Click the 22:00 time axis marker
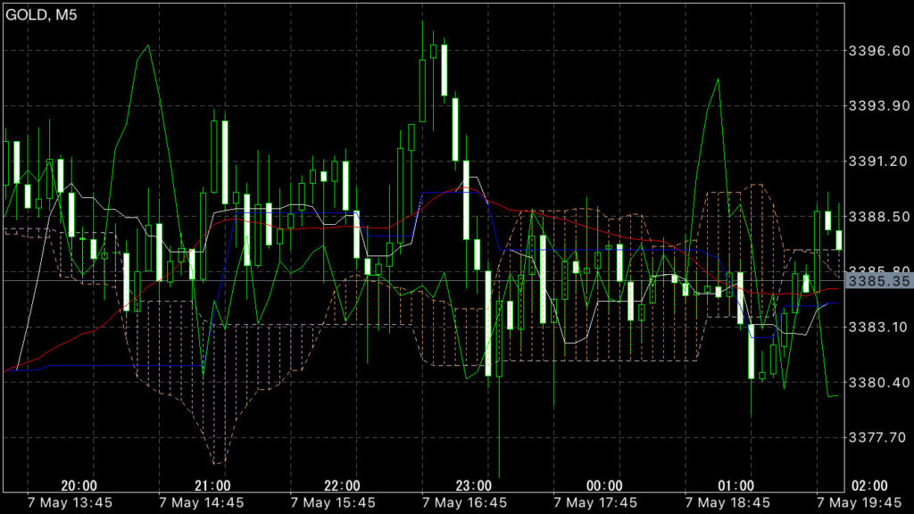Image resolution: width=914 pixels, height=514 pixels. point(343,485)
